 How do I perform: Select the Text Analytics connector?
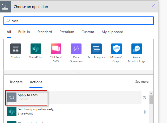[96, 49]
